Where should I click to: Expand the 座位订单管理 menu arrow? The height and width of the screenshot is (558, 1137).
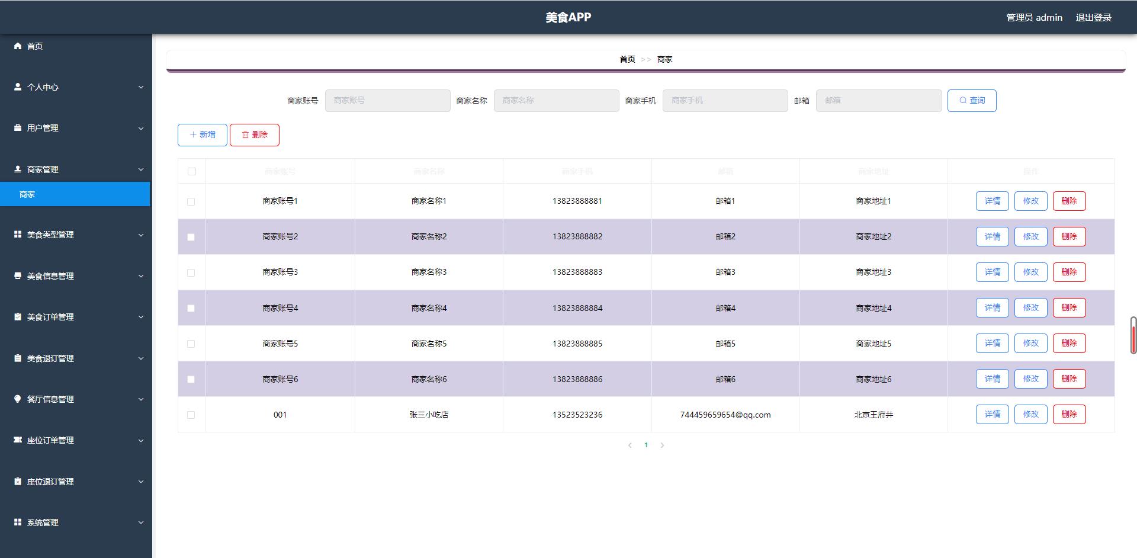tap(141, 440)
